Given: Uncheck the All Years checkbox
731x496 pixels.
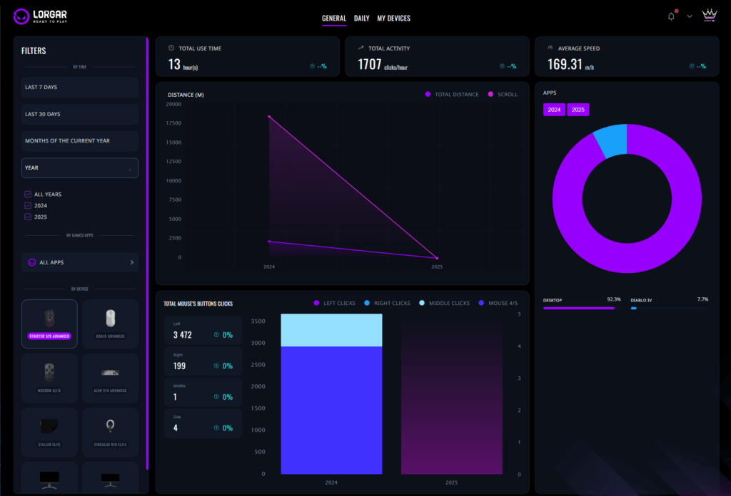Looking at the screenshot, I should click(28, 194).
